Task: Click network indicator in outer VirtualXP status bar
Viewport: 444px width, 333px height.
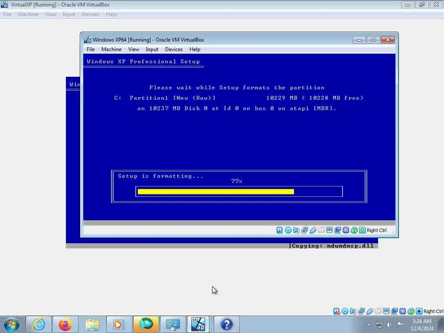Action: (x=361, y=311)
